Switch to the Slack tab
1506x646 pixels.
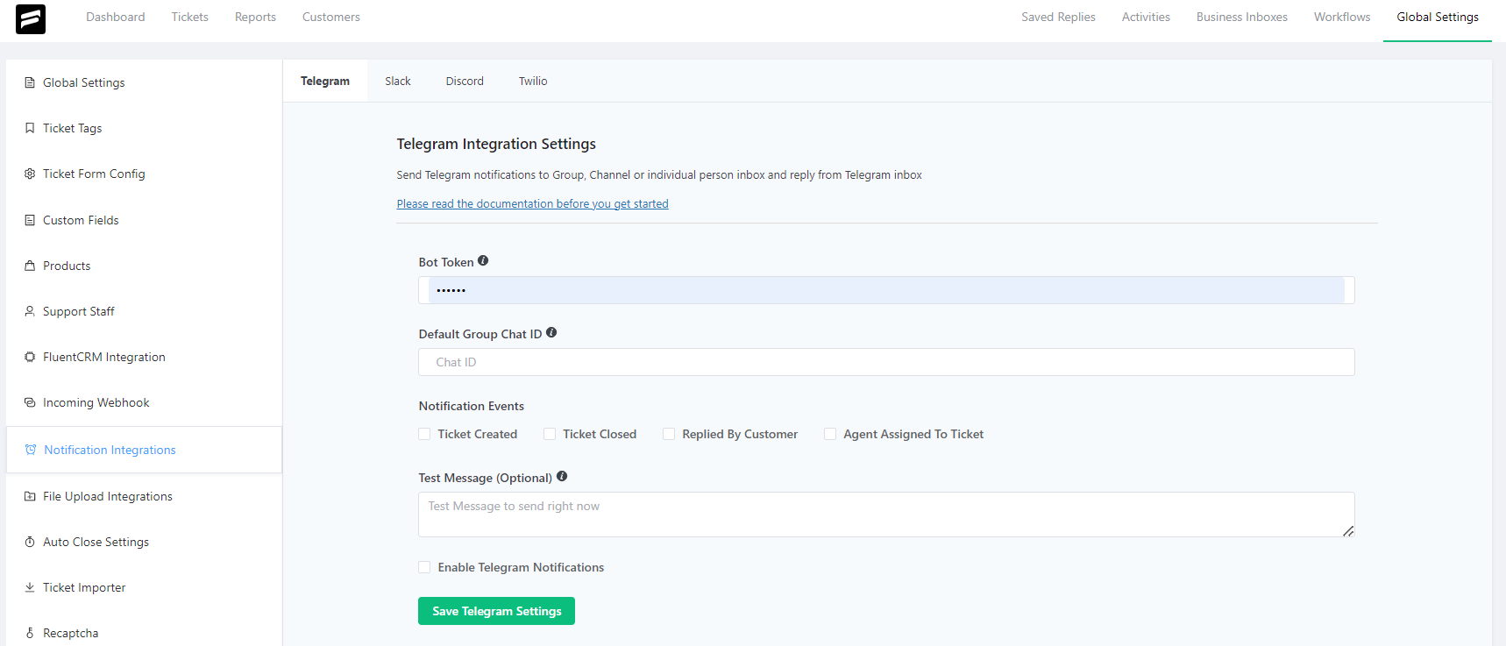coord(398,81)
